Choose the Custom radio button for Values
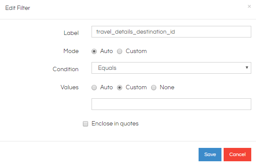The width and height of the screenshot is (256, 166). tap(120, 88)
